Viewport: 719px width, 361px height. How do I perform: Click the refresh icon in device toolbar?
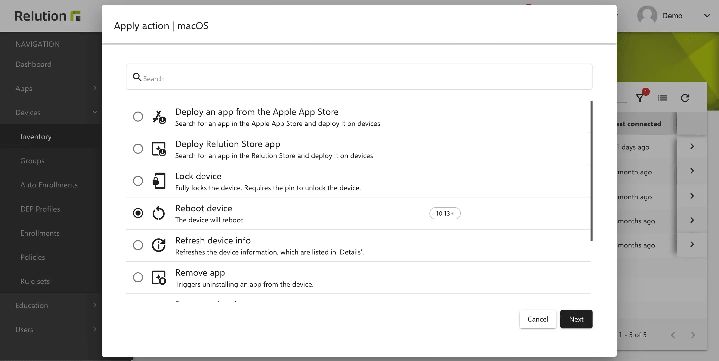(685, 98)
